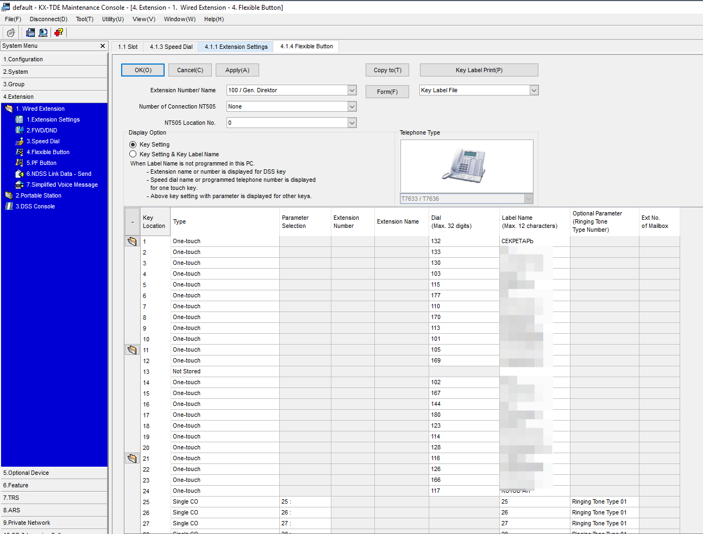Viewport: 703px width, 534px height.
Task: Click the Wired Extension folder icon
Action: (x=9, y=109)
